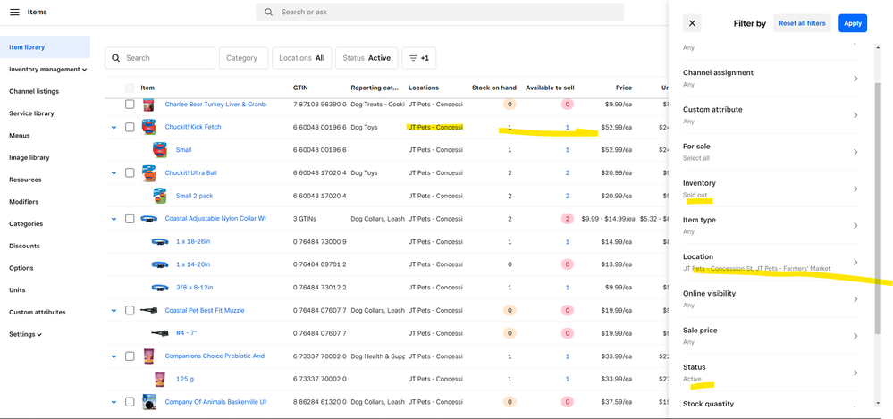Check the Chuckit! Kick Fetch row checkbox
Image resolution: width=893 pixels, height=419 pixels.
130,128
